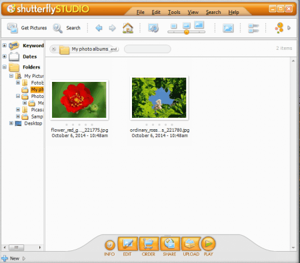The image size is (300, 263).
Task: Click the empty filter search field
Action: 147,49
